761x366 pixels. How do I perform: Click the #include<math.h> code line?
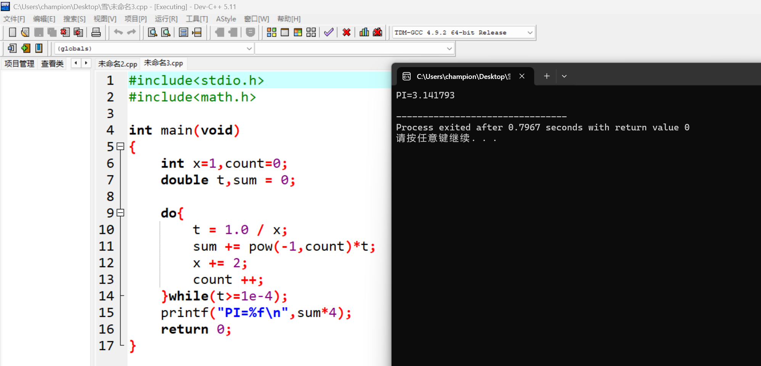coord(192,97)
